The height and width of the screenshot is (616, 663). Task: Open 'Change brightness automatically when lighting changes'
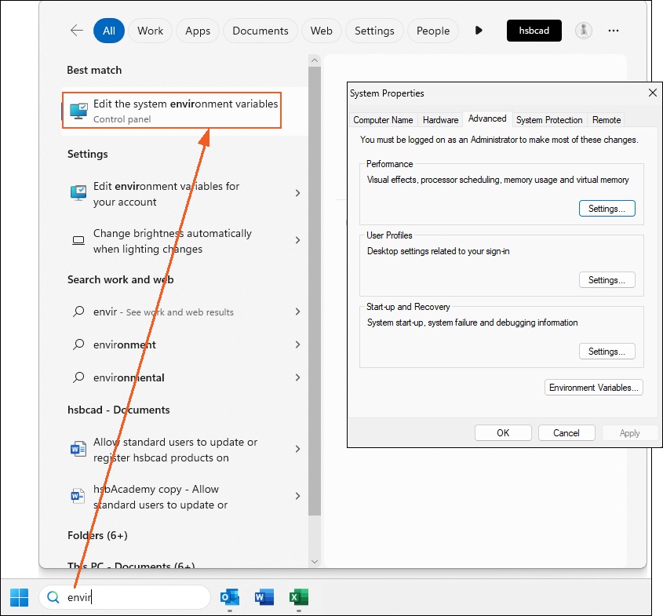[185, 241]
